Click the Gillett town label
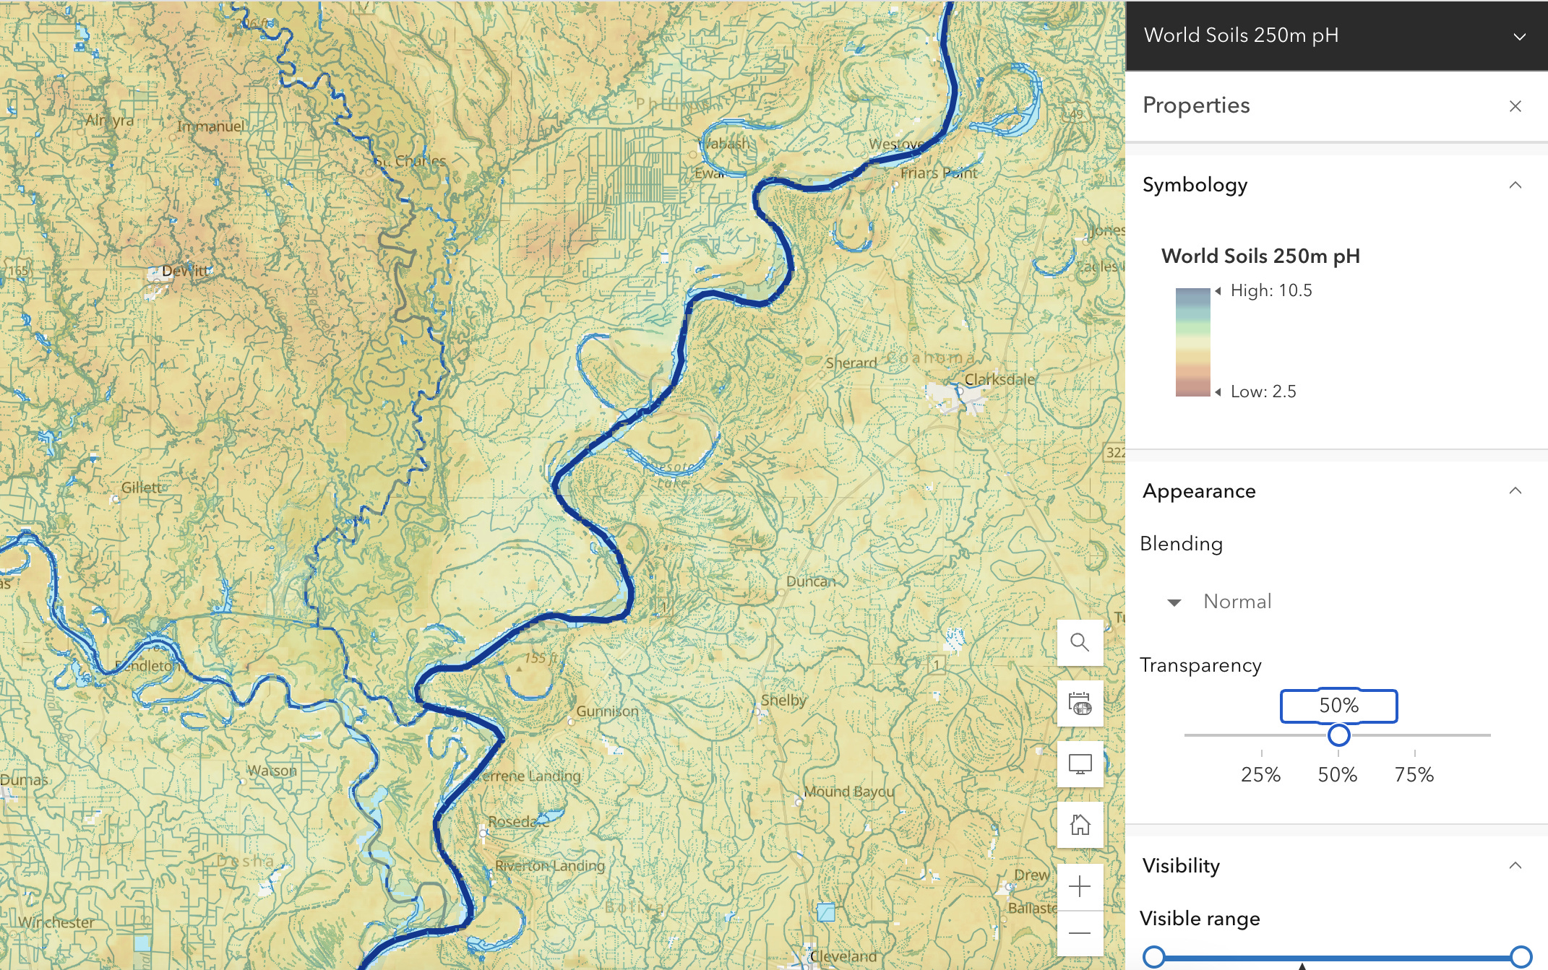 point(141,488)
